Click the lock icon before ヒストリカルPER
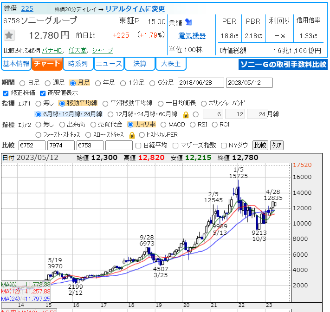Image resolution: width=330 pixels, height=312 pixels. 132,135
